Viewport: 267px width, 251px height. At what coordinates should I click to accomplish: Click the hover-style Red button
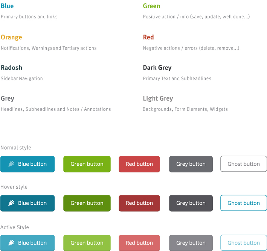[139, 203]
